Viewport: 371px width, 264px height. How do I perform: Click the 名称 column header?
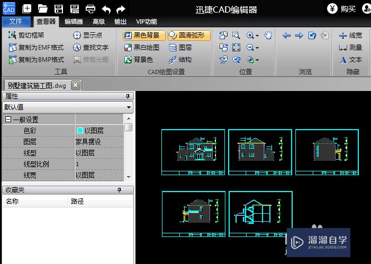click(35, 202)
